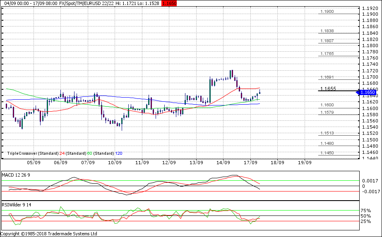Click the 1.1700 tick on price axis

(370, 77)
